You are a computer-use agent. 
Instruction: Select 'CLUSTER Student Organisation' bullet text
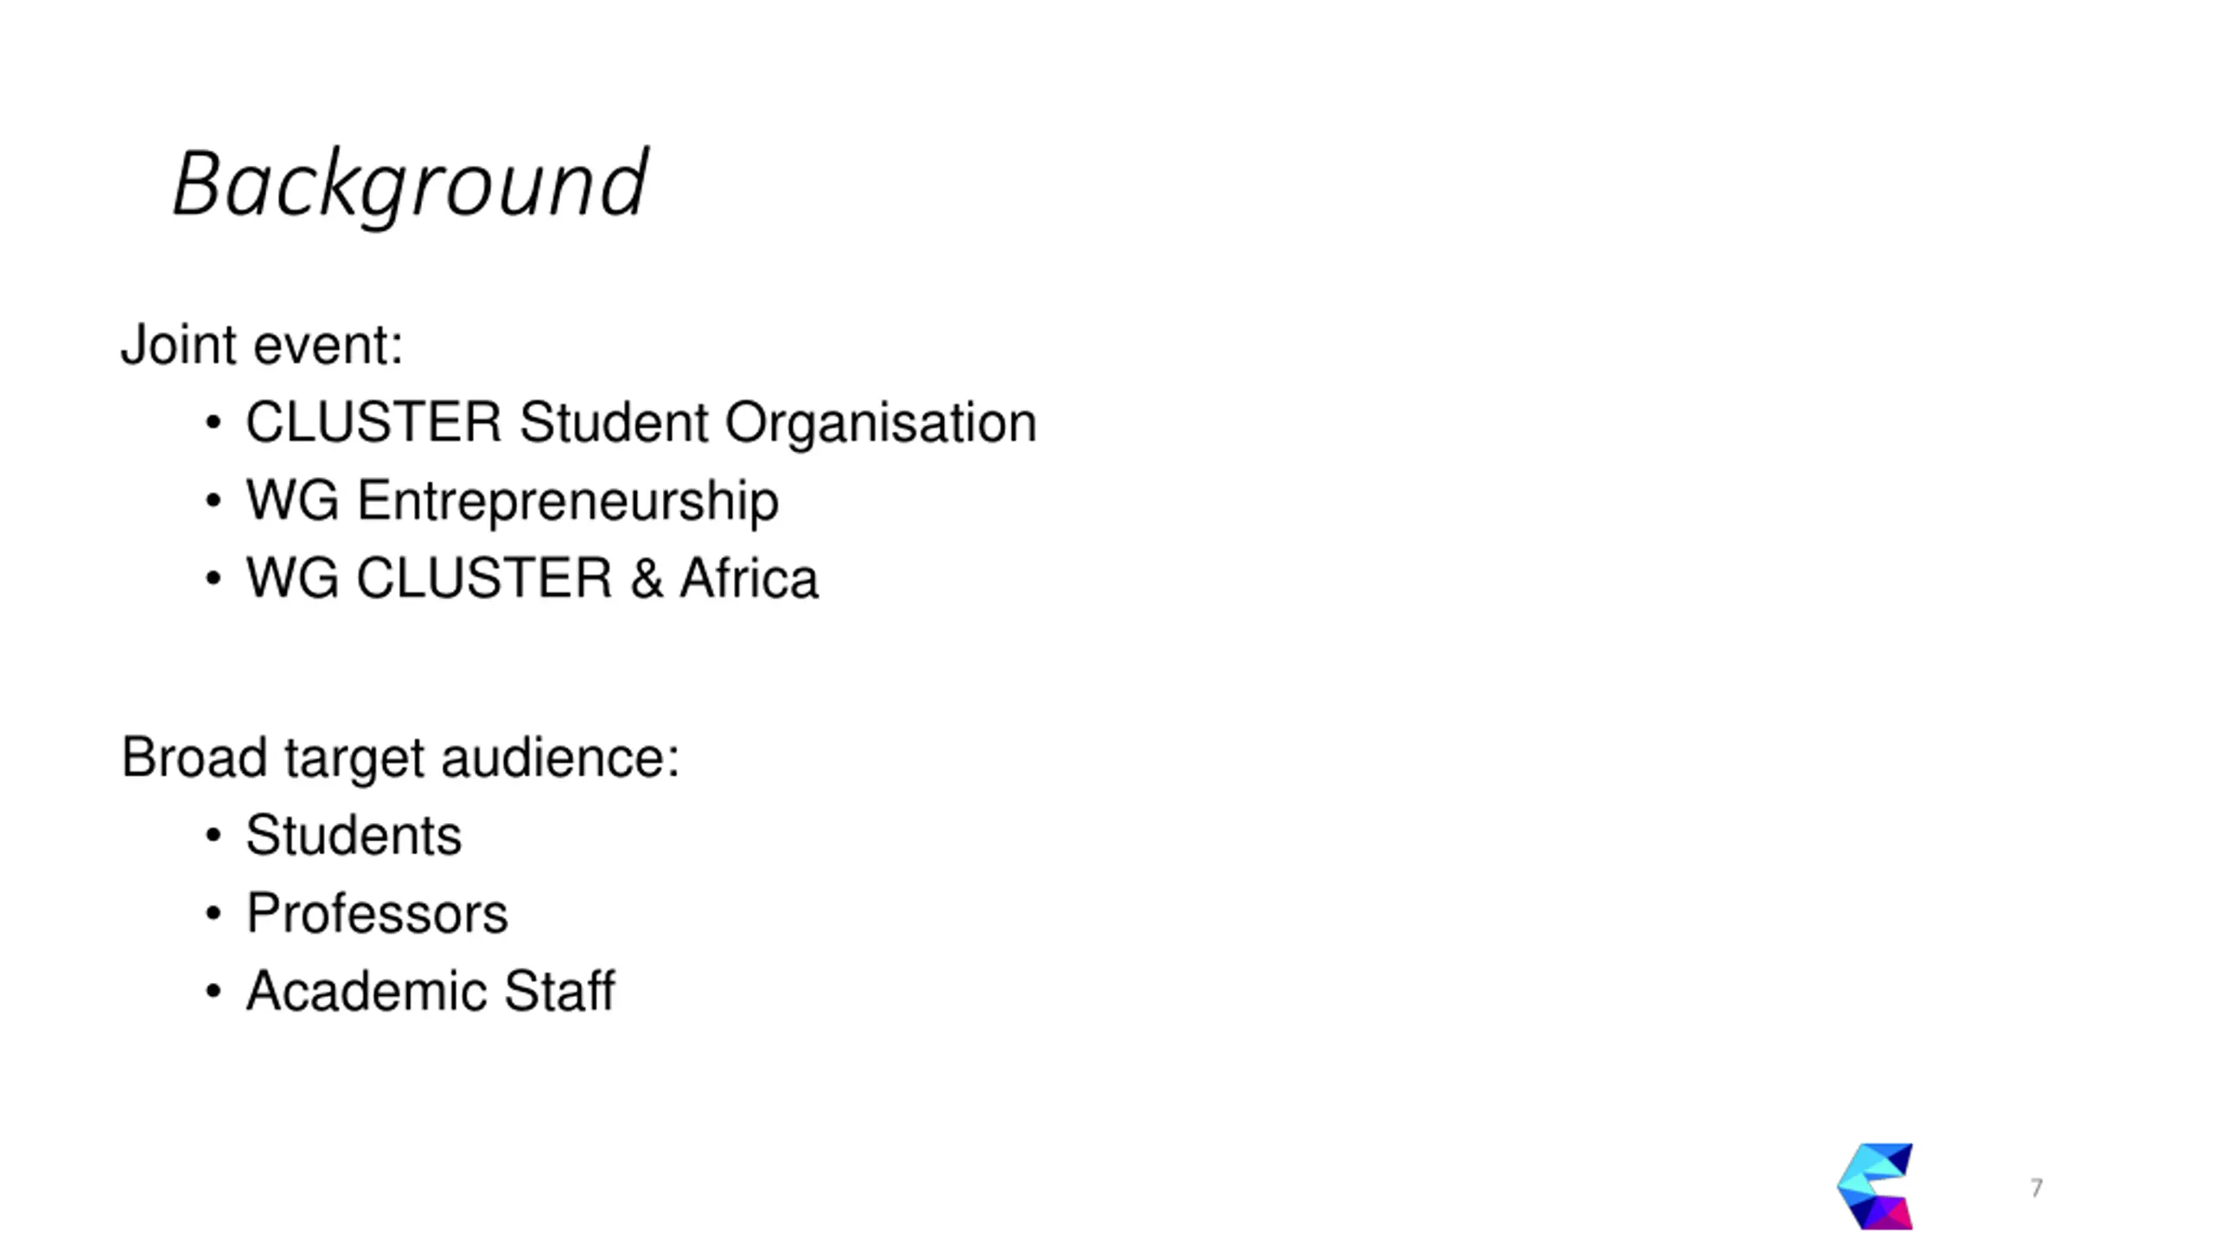(x=641, y=422)
